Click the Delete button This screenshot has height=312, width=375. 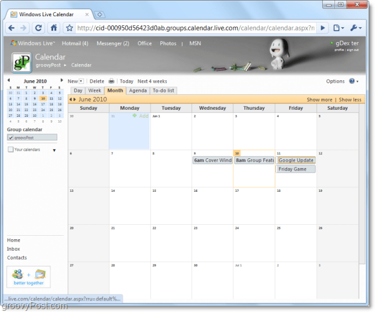pyautogui.click(x=97, y=81)
